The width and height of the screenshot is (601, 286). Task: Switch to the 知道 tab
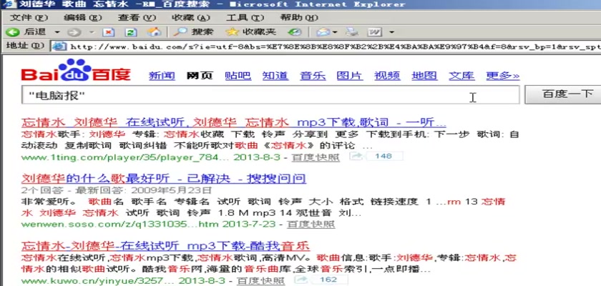275,76
